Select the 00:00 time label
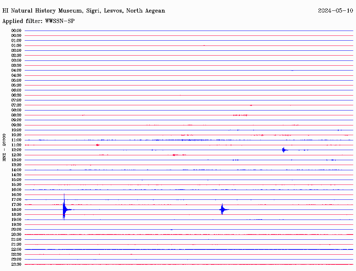The image size is (356, 271). [x=16, y=31]
